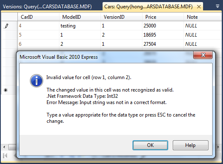Viewport: 223px width, 164px height.
Task: Go to the first record navigation icon
Action: 5,156
